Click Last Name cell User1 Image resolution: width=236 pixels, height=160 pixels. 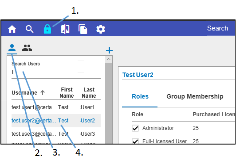[x=88, y=107]
